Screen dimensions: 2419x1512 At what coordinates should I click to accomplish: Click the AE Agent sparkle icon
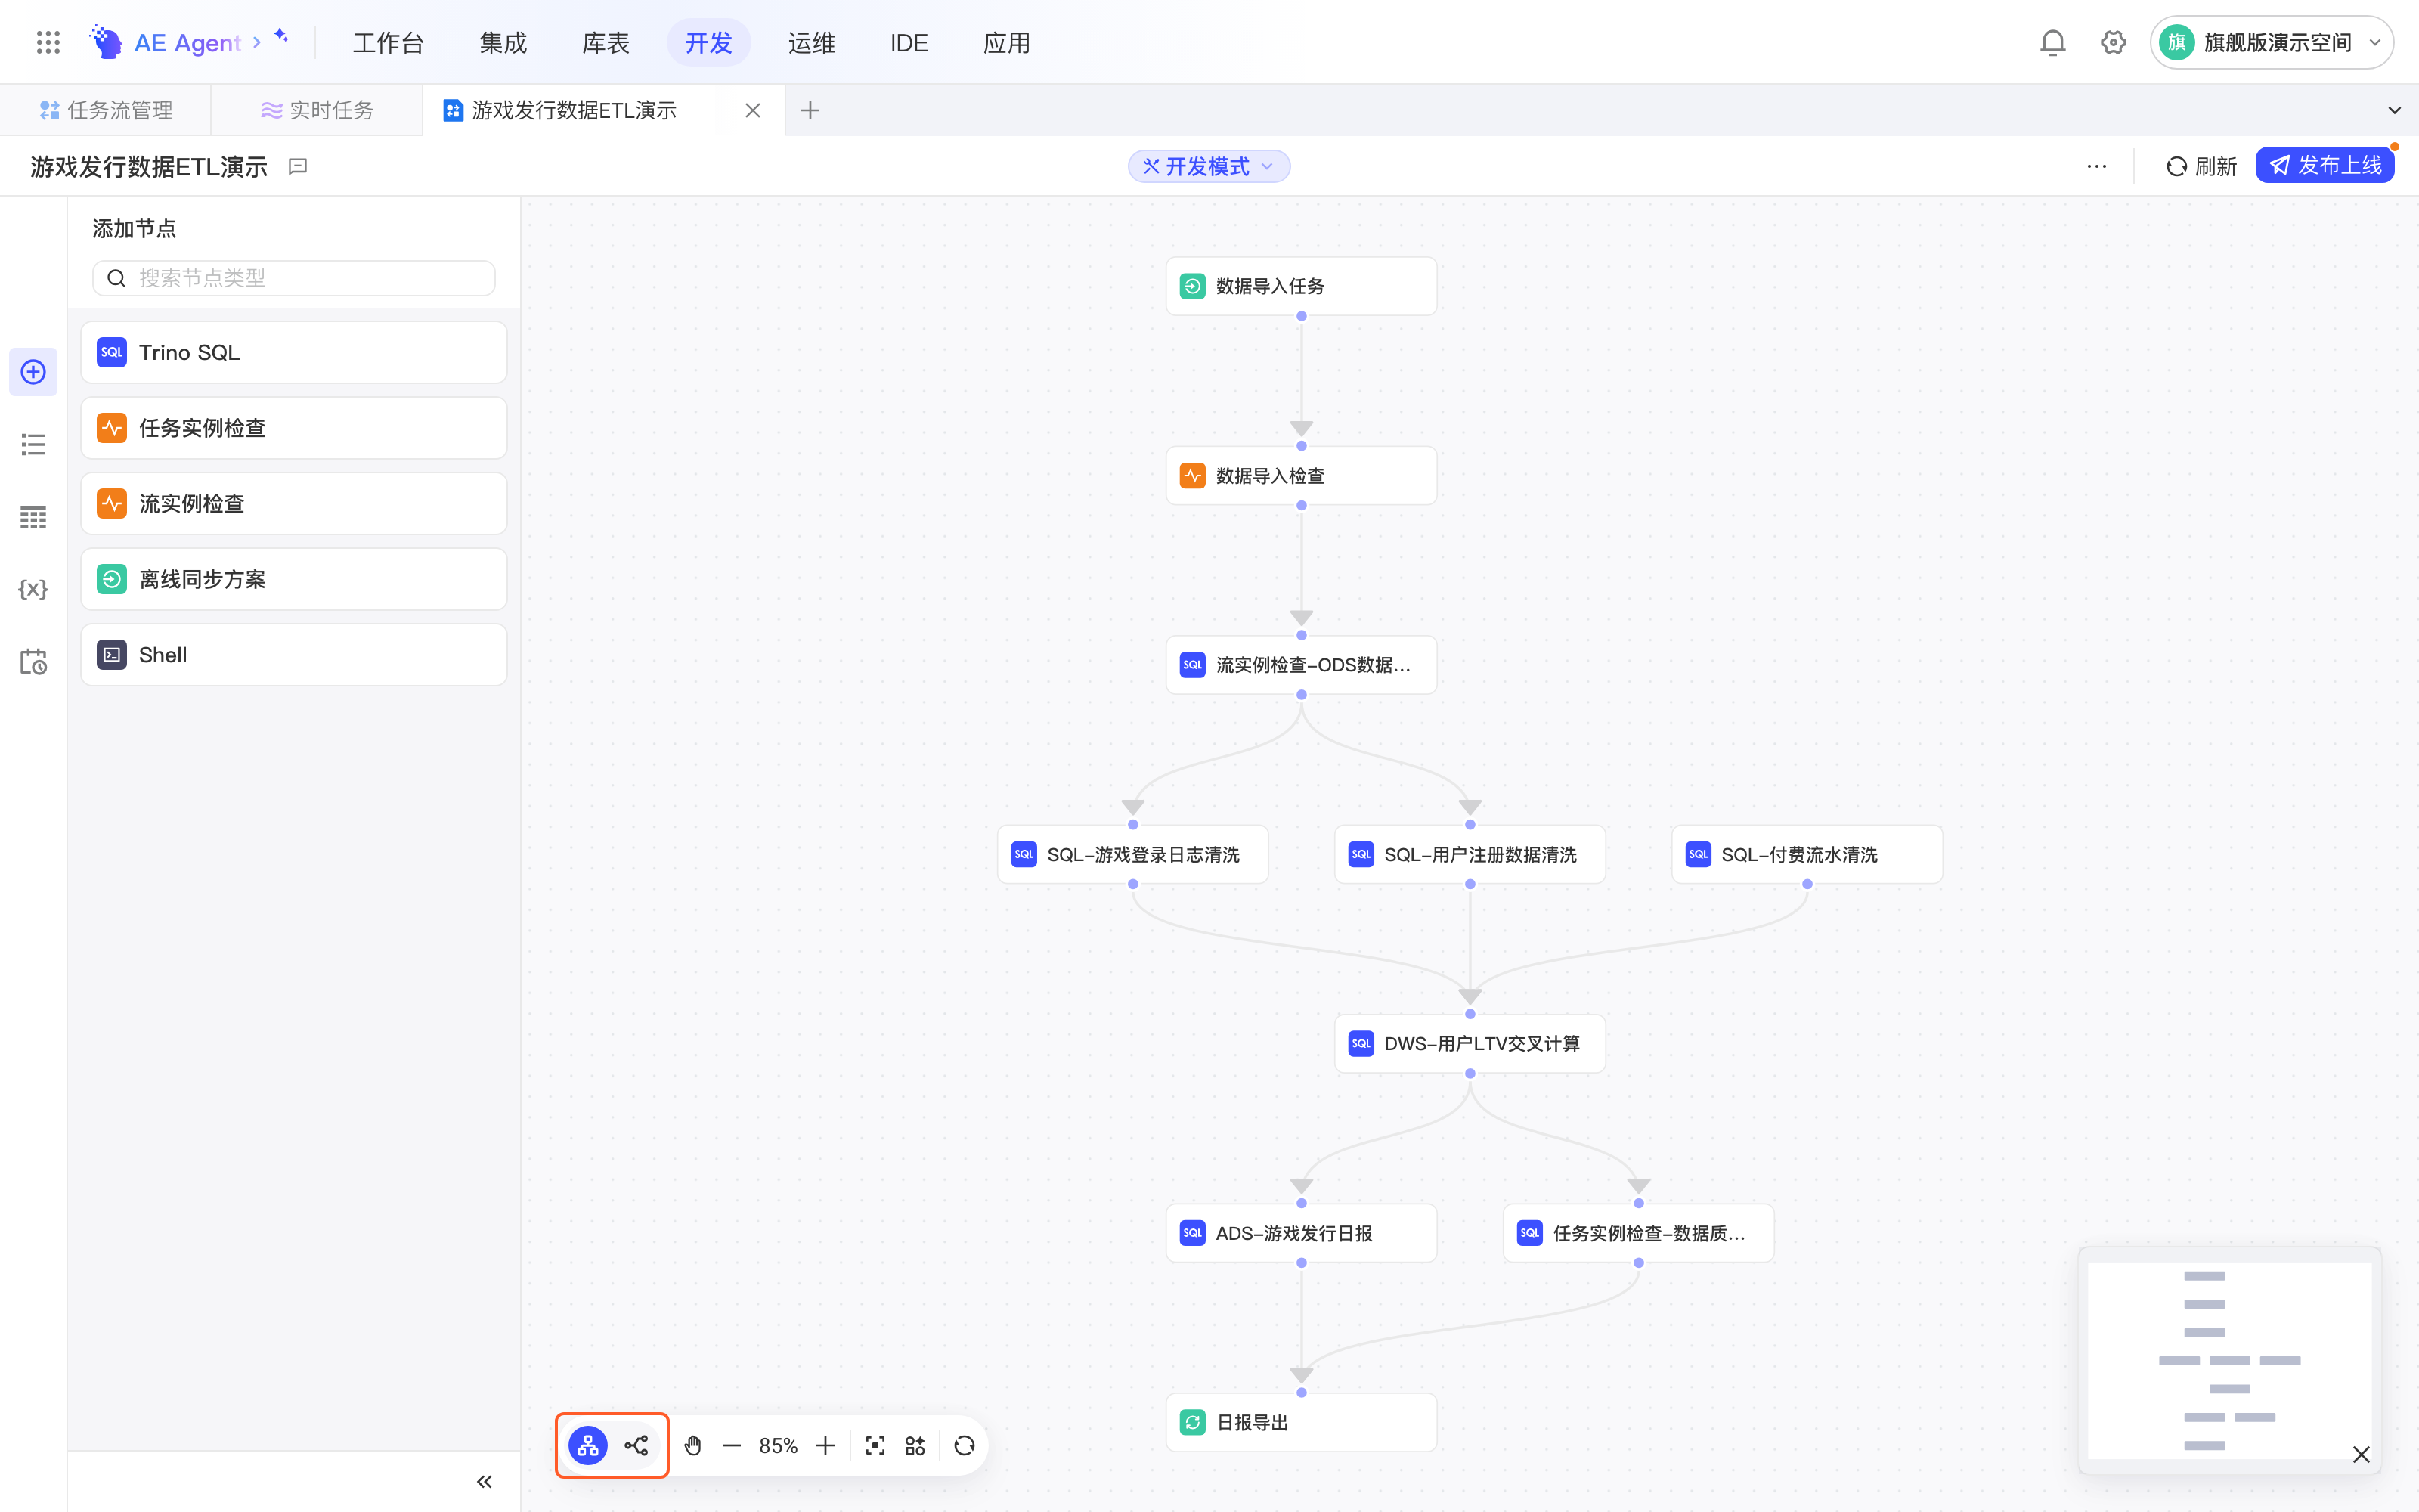coord(281,36)
